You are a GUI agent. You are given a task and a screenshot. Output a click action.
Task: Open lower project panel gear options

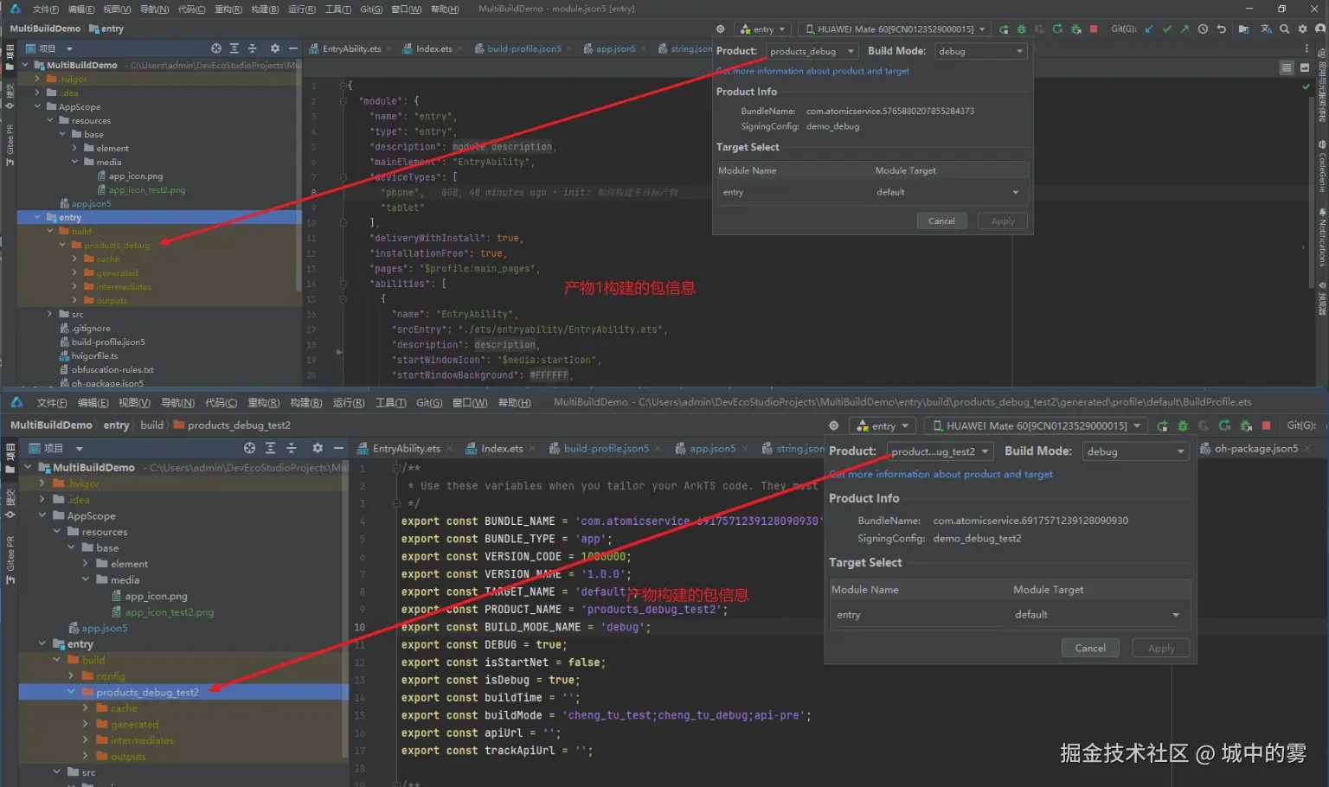tap(318, 448)
